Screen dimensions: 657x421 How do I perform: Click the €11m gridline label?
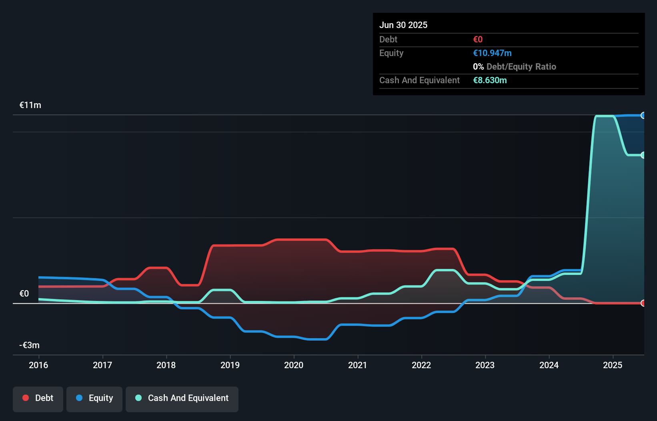[30, 105]
